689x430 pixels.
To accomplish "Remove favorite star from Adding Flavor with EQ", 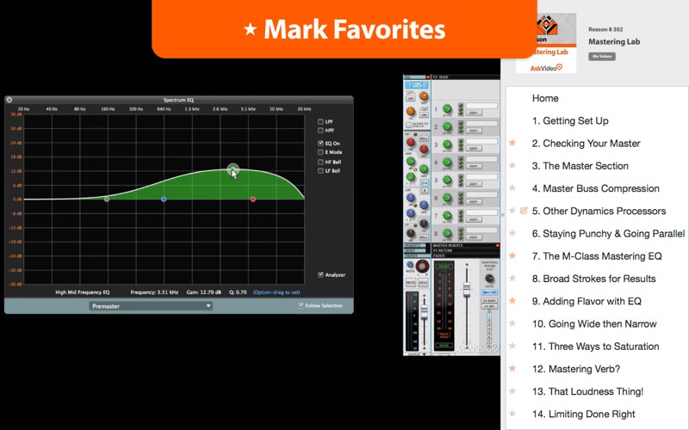I will [x=512, y=301].
